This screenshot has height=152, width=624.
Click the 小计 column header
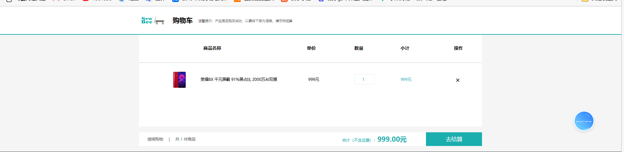[x=405, y=48]
